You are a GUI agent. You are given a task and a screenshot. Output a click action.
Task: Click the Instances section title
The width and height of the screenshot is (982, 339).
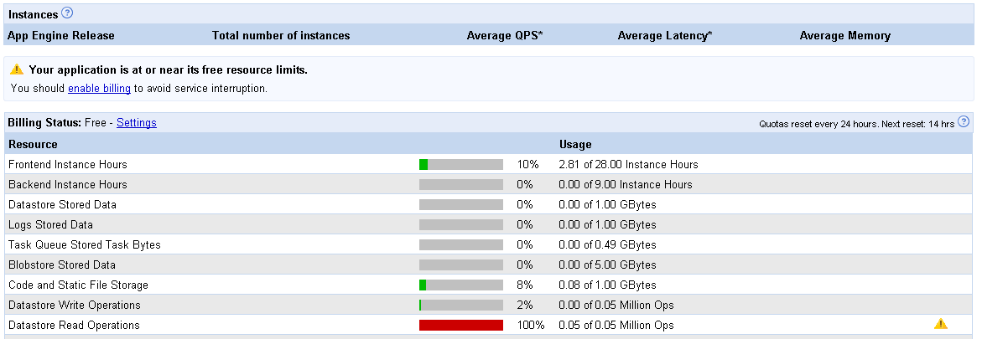[34, 13]
